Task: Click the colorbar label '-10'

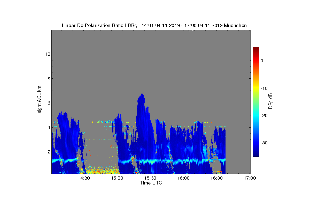Action: pyautogui.click(x=264, y=88)
